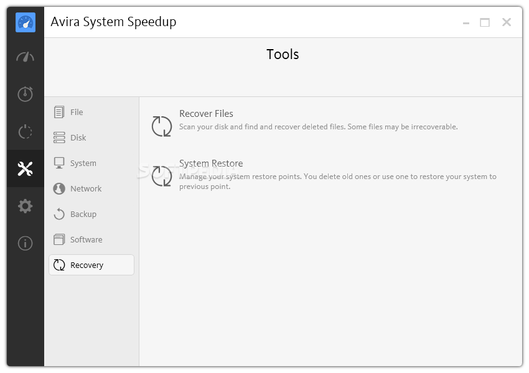Click the System Restore circular arrows icon
Viewport: 529px width, 373px height.
click(x=162, y=176)
